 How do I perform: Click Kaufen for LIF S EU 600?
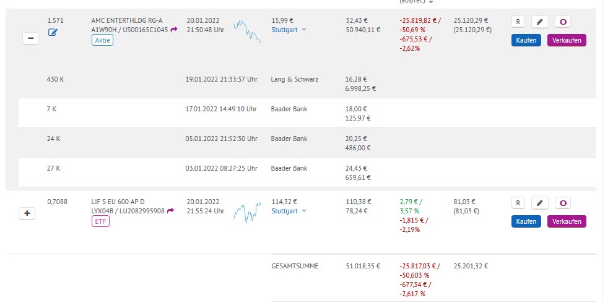526,221
